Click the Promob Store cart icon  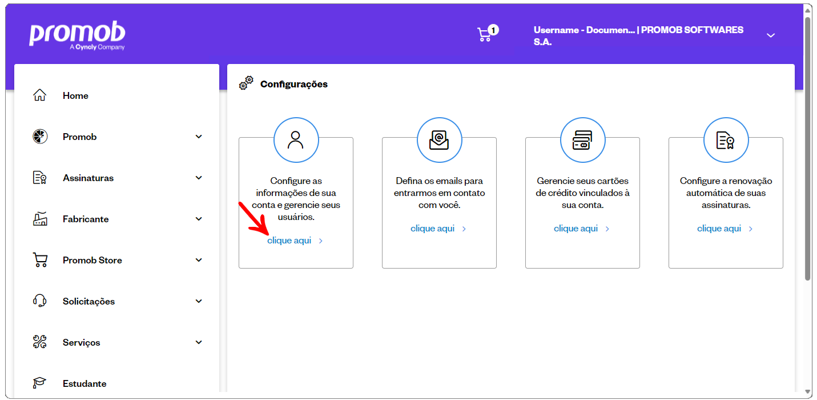pos(39,260)
